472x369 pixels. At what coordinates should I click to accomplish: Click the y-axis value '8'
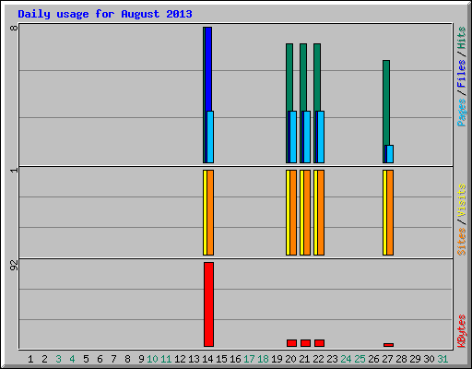tap(14, 28)
